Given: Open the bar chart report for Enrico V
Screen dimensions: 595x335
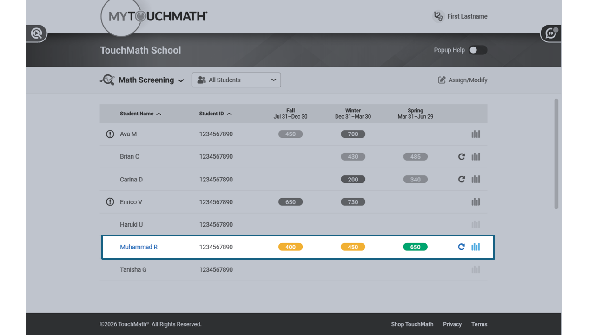Looking at the screenshot, I should pos(476,202).
